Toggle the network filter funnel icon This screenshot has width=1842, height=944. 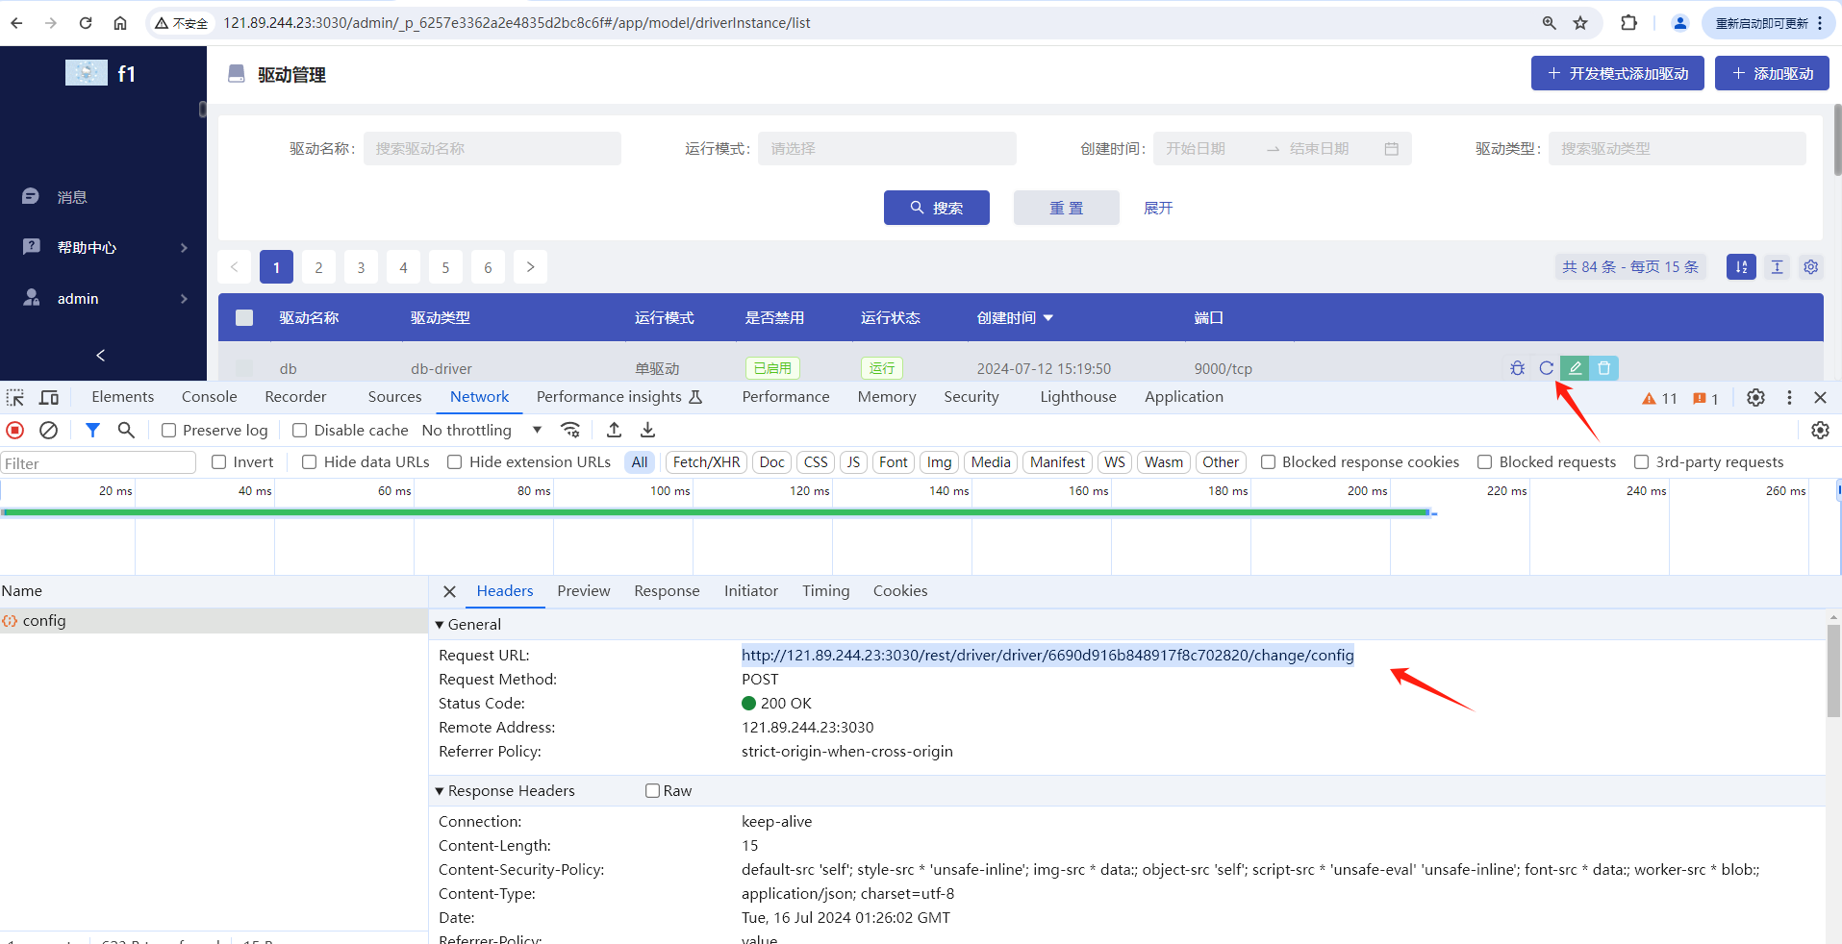92,430
